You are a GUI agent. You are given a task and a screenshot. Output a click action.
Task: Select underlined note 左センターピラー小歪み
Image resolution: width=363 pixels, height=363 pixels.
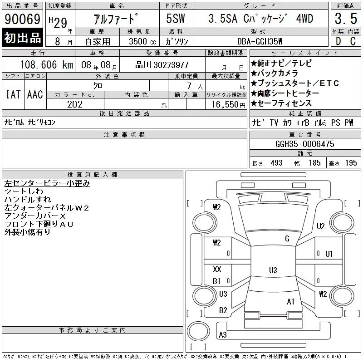click(47, 183)
